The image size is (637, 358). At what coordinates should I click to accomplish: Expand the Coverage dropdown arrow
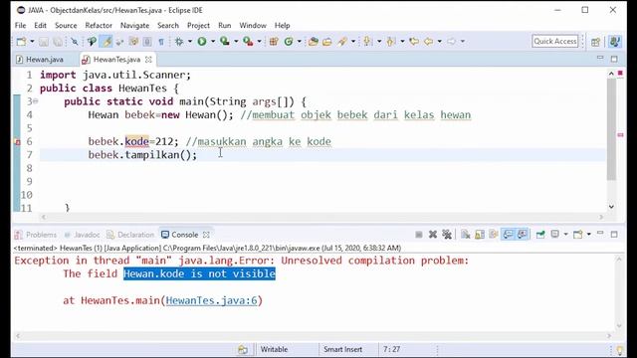236,42
